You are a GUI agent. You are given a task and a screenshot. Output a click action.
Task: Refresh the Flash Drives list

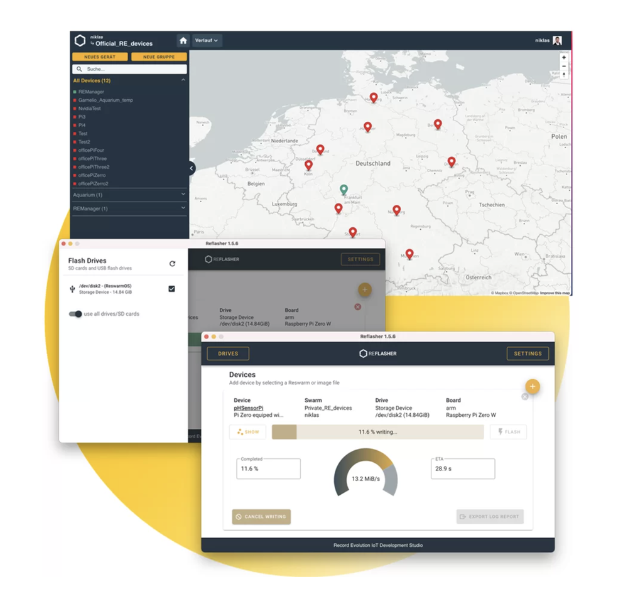pyautogui.click(x=172, y=264)
